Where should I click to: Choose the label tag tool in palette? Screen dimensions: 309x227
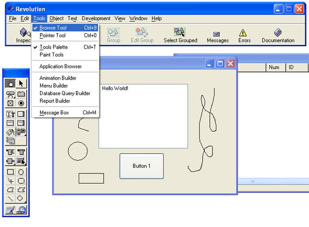tap(10, 132)
